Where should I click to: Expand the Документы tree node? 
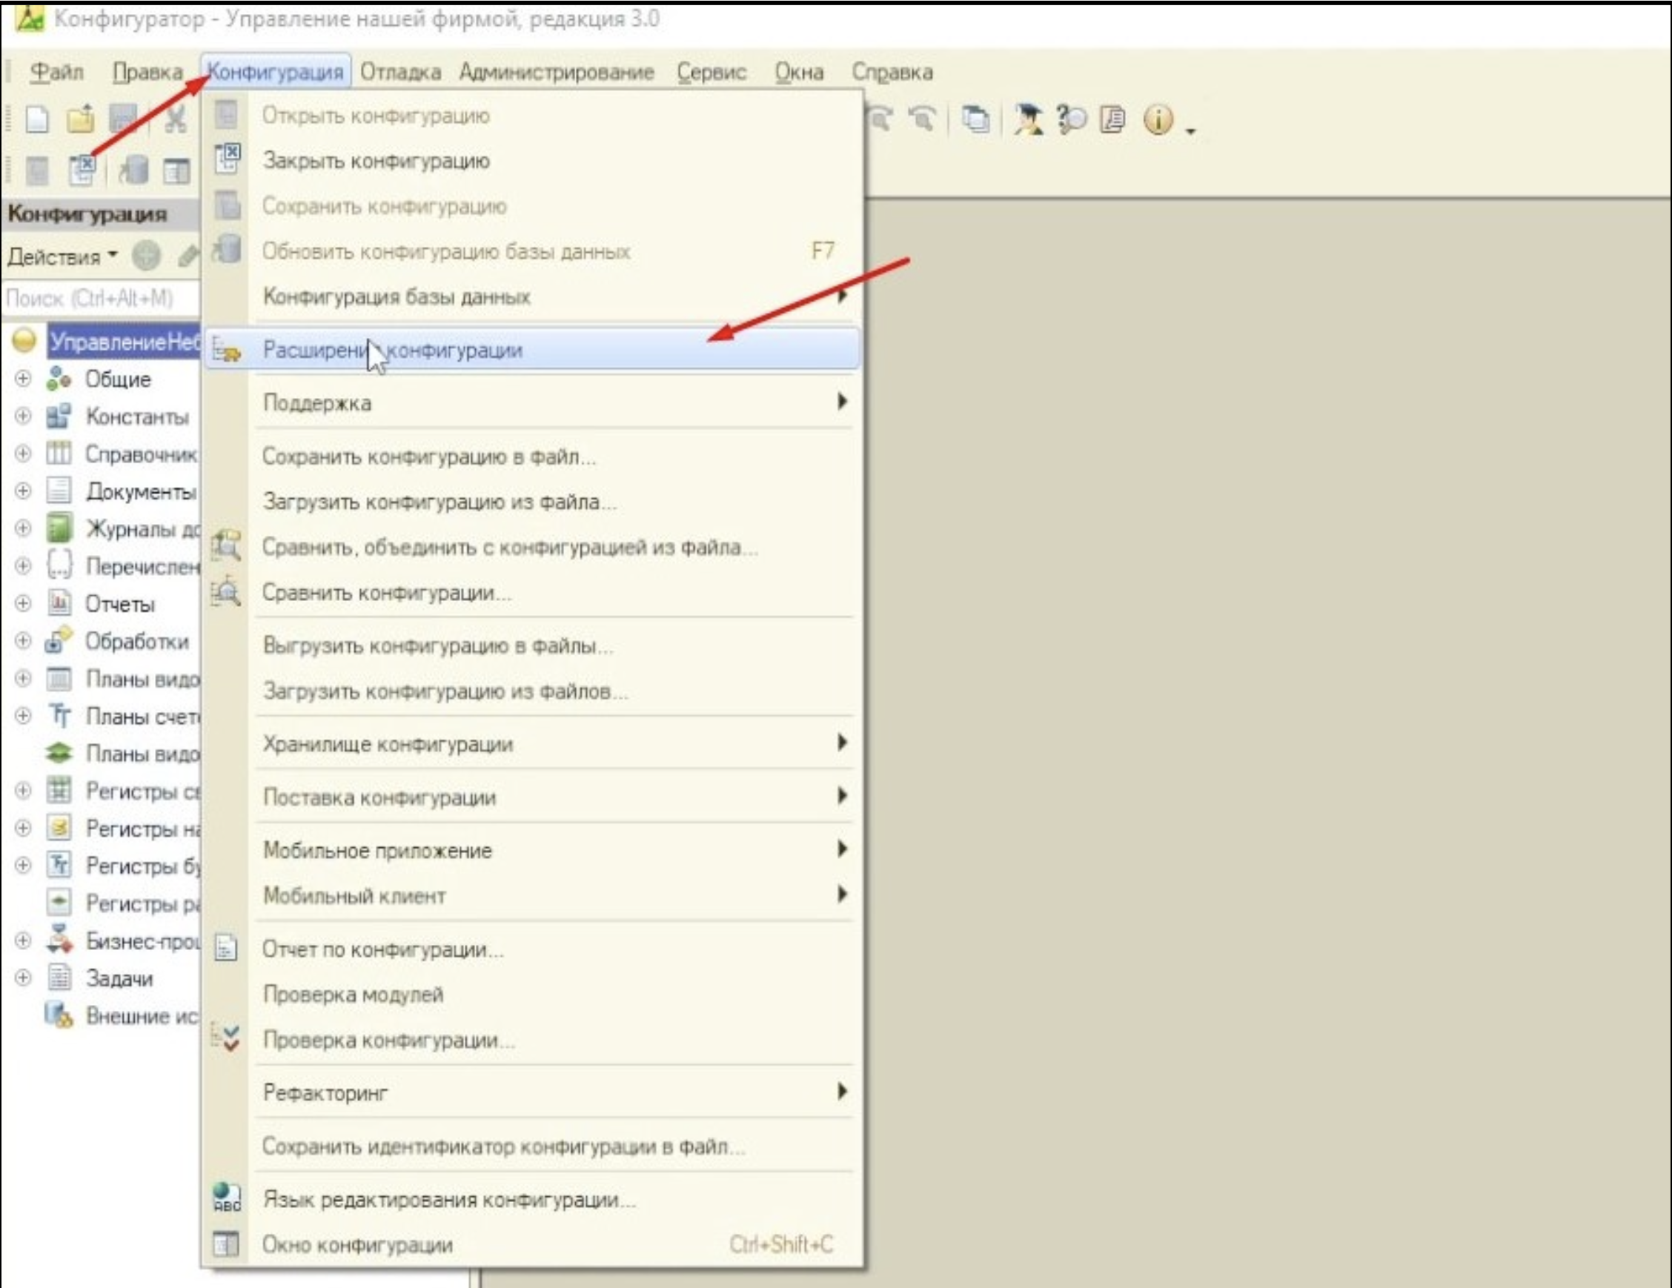[23, 491]
